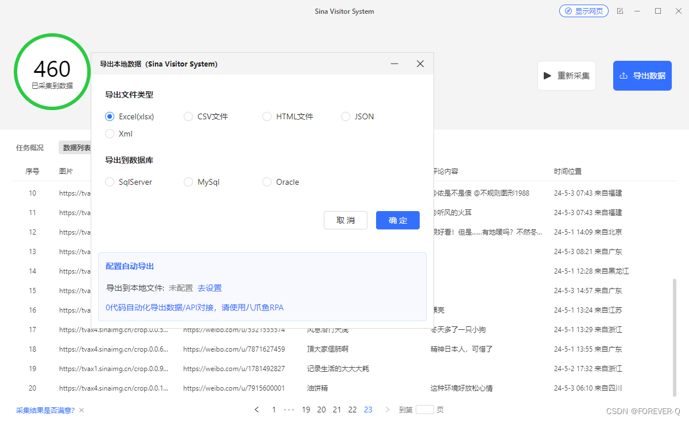The image size is (689, 421).
Task: Click the username 顶大家個肺啊
Action: click(x=328, y=349)
